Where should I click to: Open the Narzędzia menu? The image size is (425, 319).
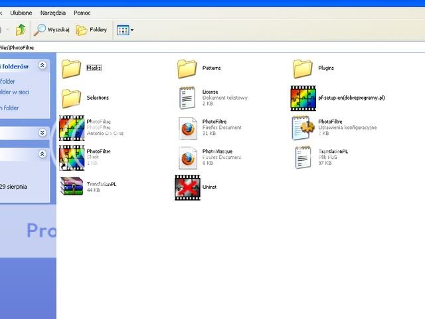pos(53,13)
